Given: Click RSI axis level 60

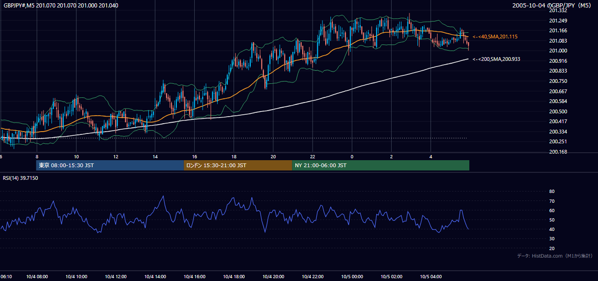Looking at the screenshot, I should (x=552, y=210).
